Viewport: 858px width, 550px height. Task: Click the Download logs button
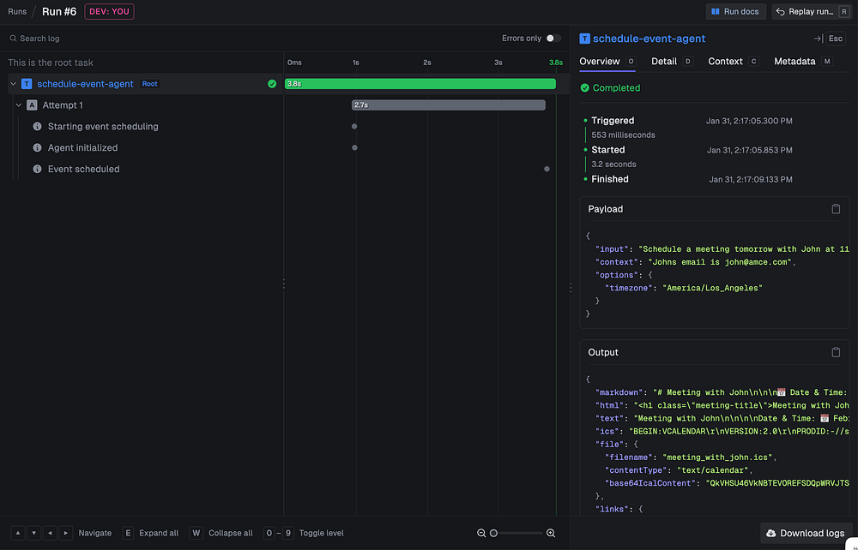806,533
